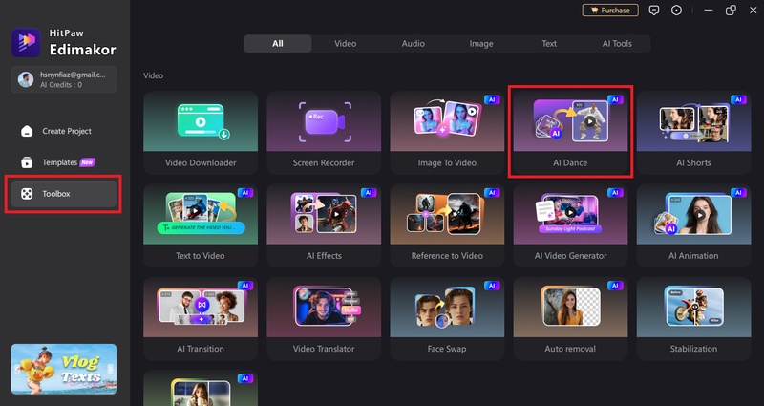Image resolution: width=764 pixels, height=406 pixels.
Task: Choose the AI Effects tool
Action: click(324, 225)
